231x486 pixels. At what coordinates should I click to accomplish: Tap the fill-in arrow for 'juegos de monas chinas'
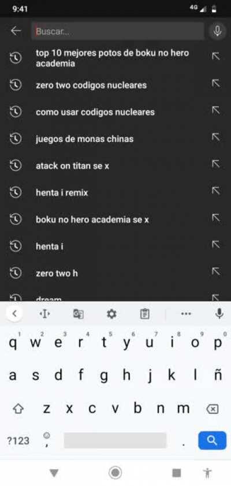pyautogui.click(x=216, y=137)
